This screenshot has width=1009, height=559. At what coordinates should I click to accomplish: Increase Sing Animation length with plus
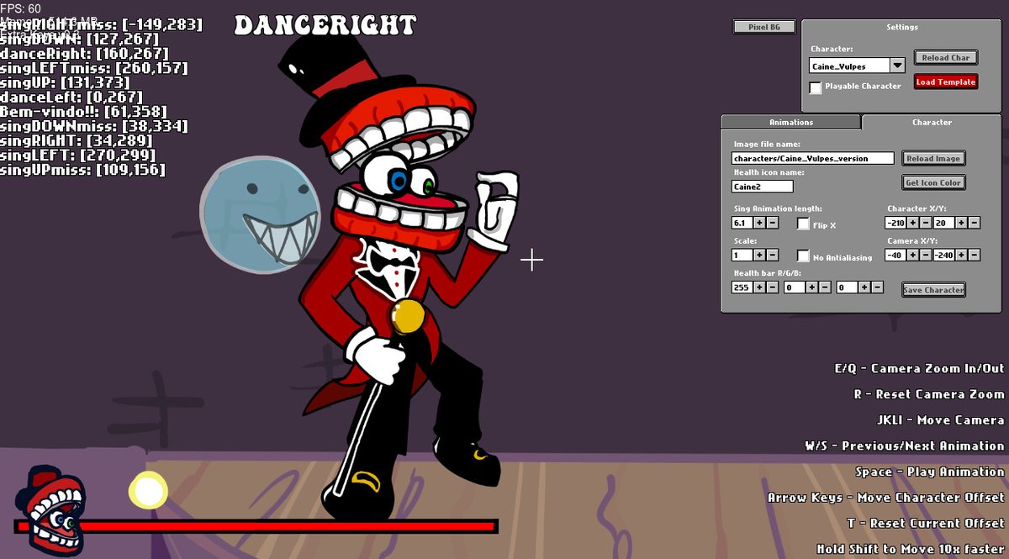tap(759, 223)
